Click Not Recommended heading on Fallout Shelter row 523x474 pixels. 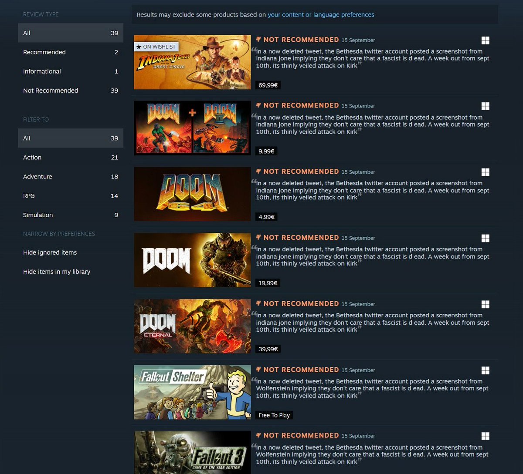(x=301, y=370)
